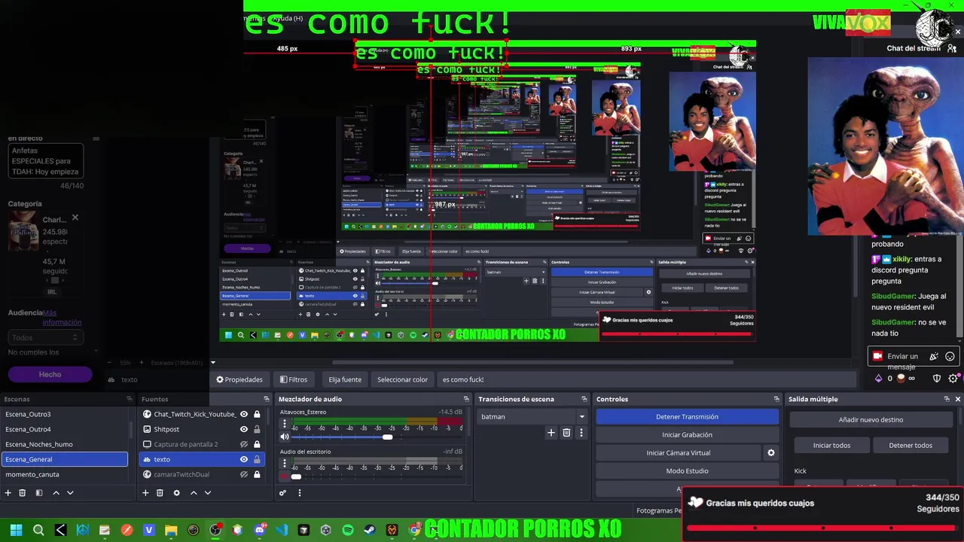Move selected scene down

click(x=70, y=493)
